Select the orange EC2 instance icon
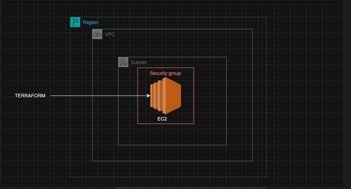 [165, 96]
